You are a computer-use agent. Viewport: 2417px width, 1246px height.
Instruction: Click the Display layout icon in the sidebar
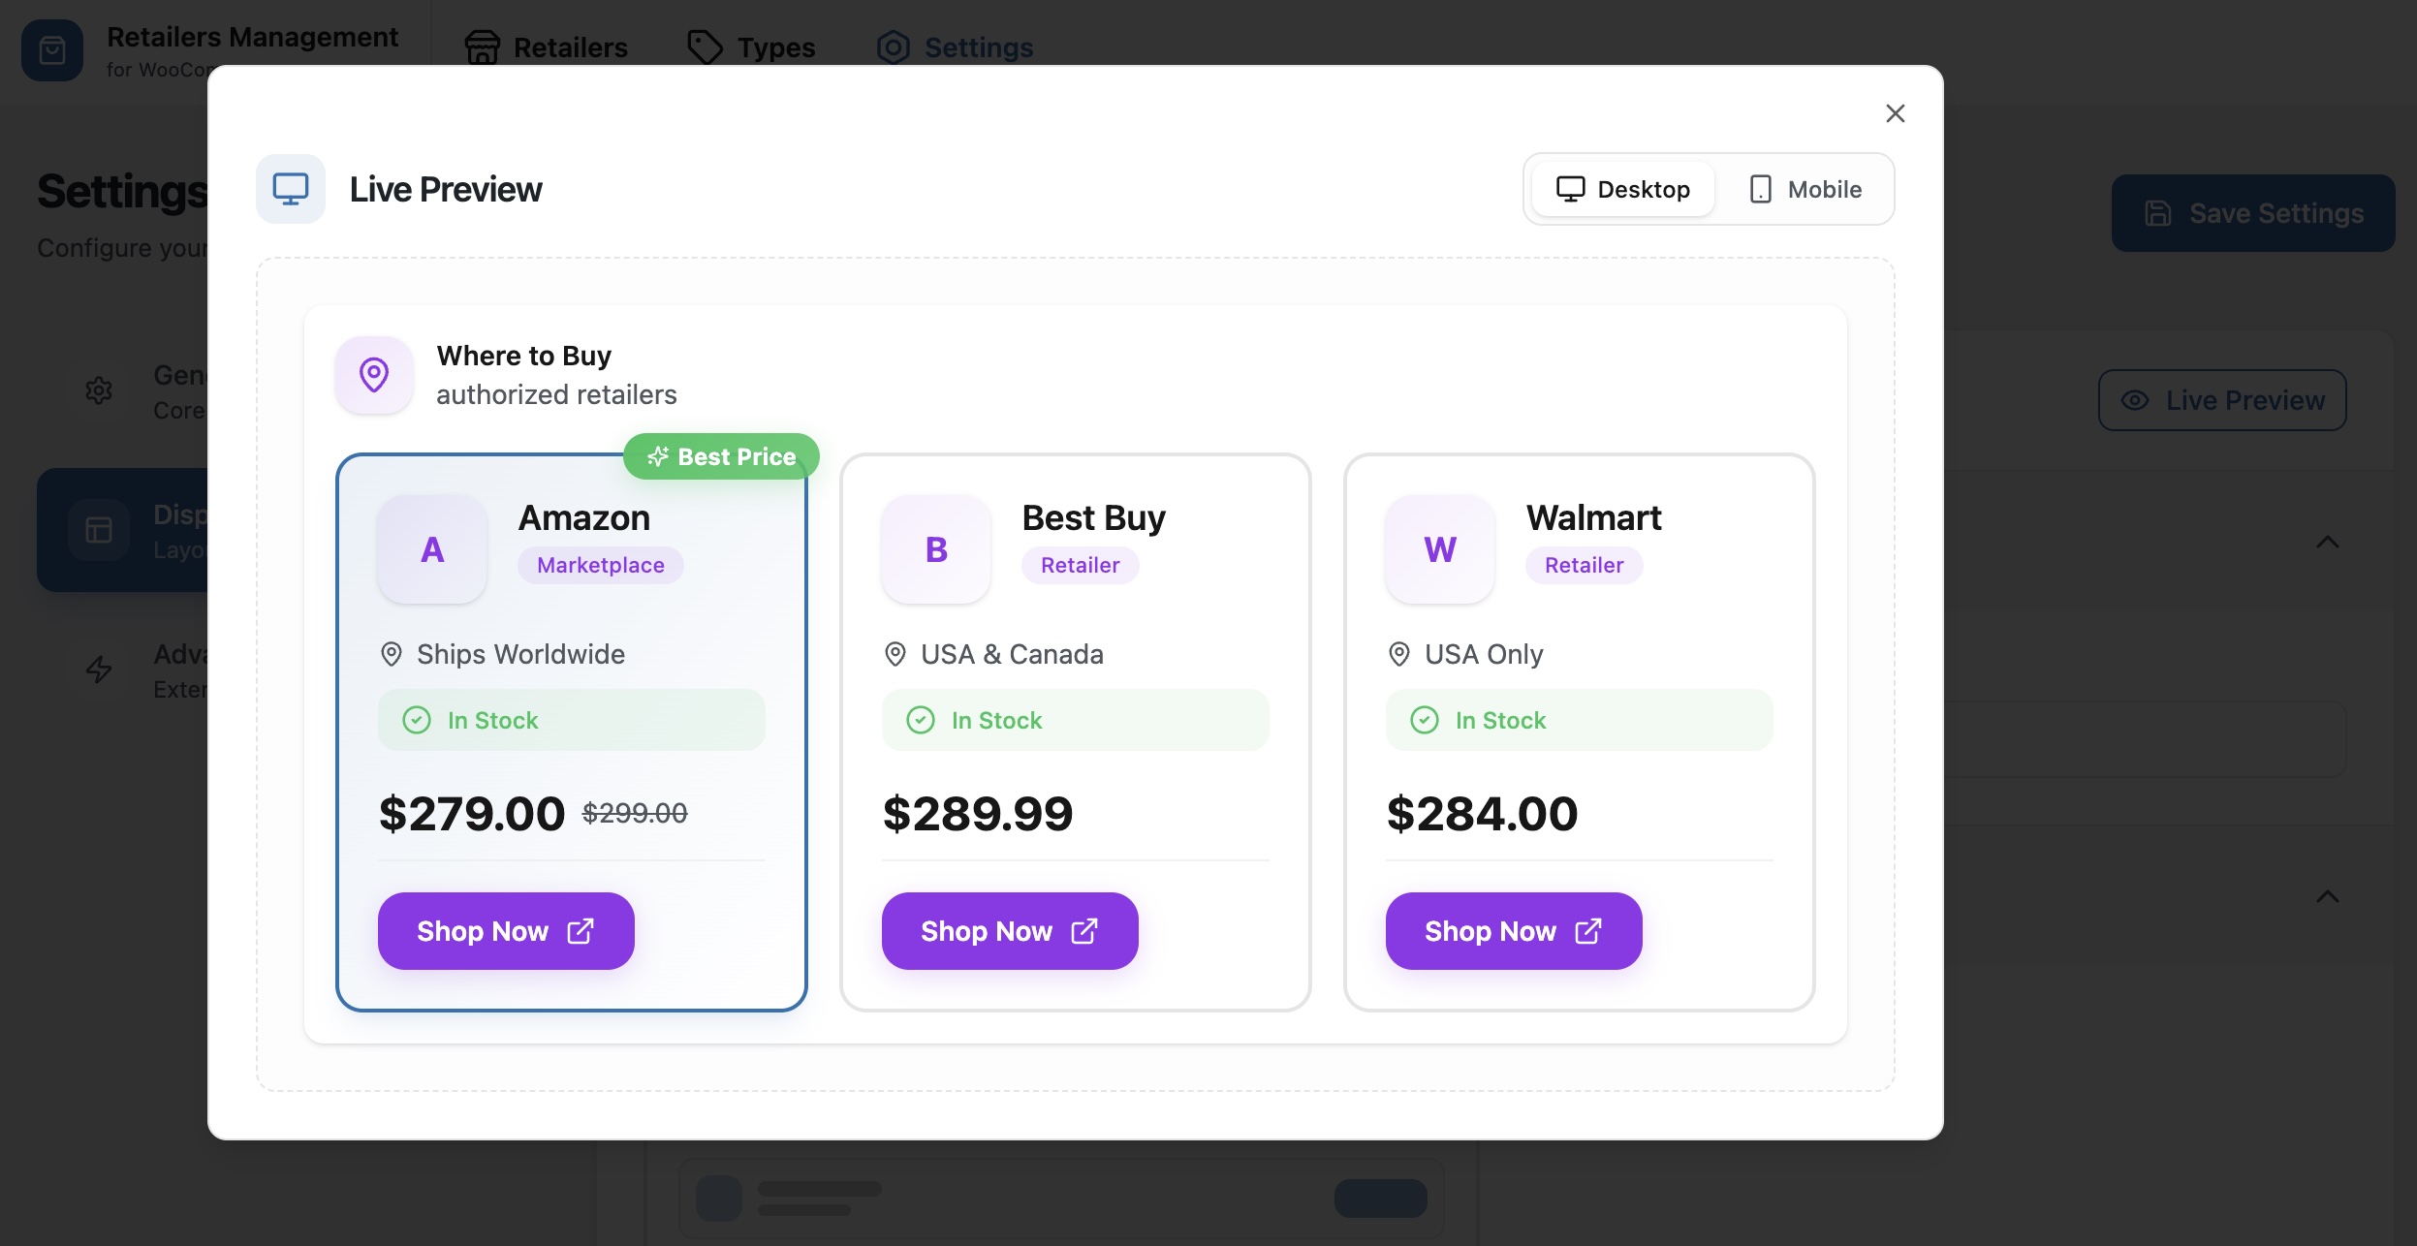[x=98, y=529]
